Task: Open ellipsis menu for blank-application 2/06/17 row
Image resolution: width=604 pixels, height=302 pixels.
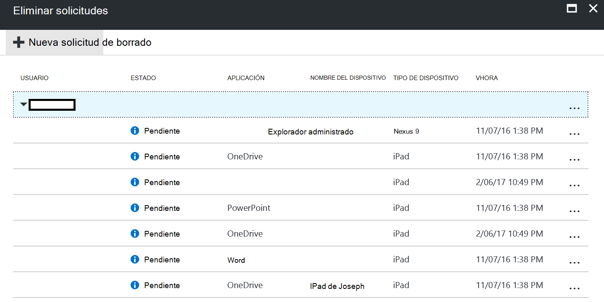Action: (574, 186)
